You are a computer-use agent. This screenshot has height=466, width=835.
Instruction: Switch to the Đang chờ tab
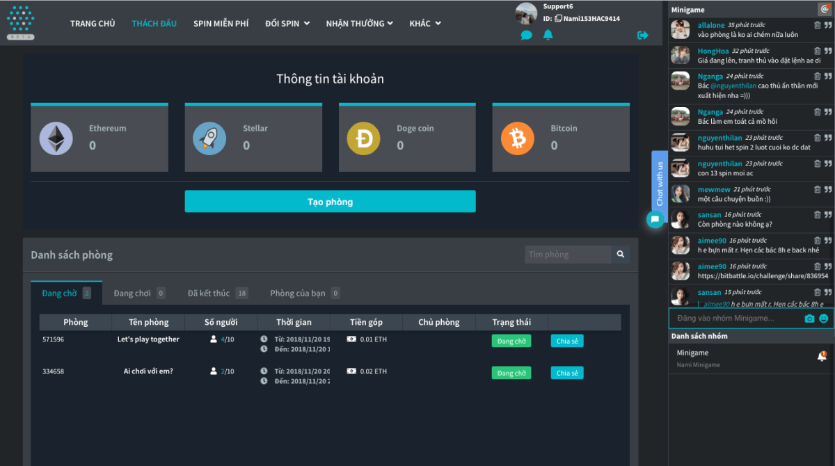pyautogui.click(x=67, y=293)
